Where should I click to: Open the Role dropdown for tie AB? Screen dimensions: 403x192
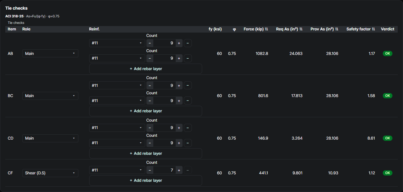[x=50, y=53]
